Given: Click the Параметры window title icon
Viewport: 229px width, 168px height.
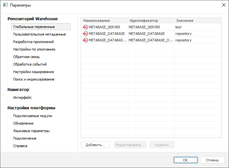Looking at the screenshot, I should pos(5,5).
